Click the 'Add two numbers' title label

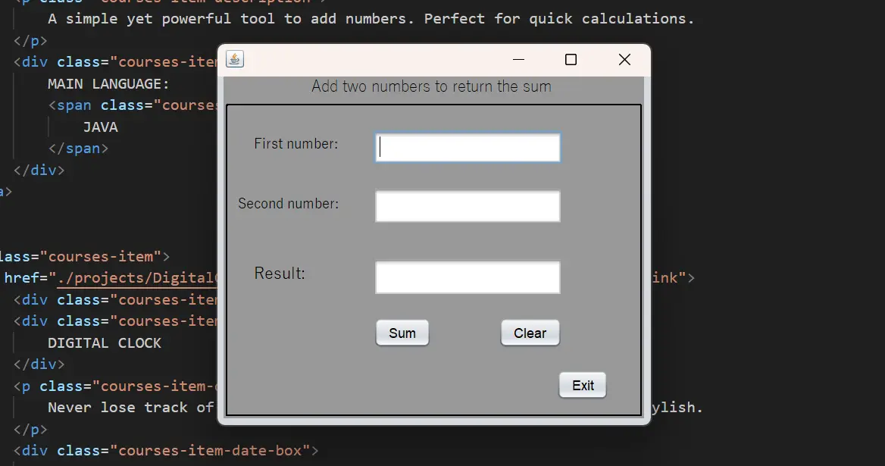(x=430, y=86)
